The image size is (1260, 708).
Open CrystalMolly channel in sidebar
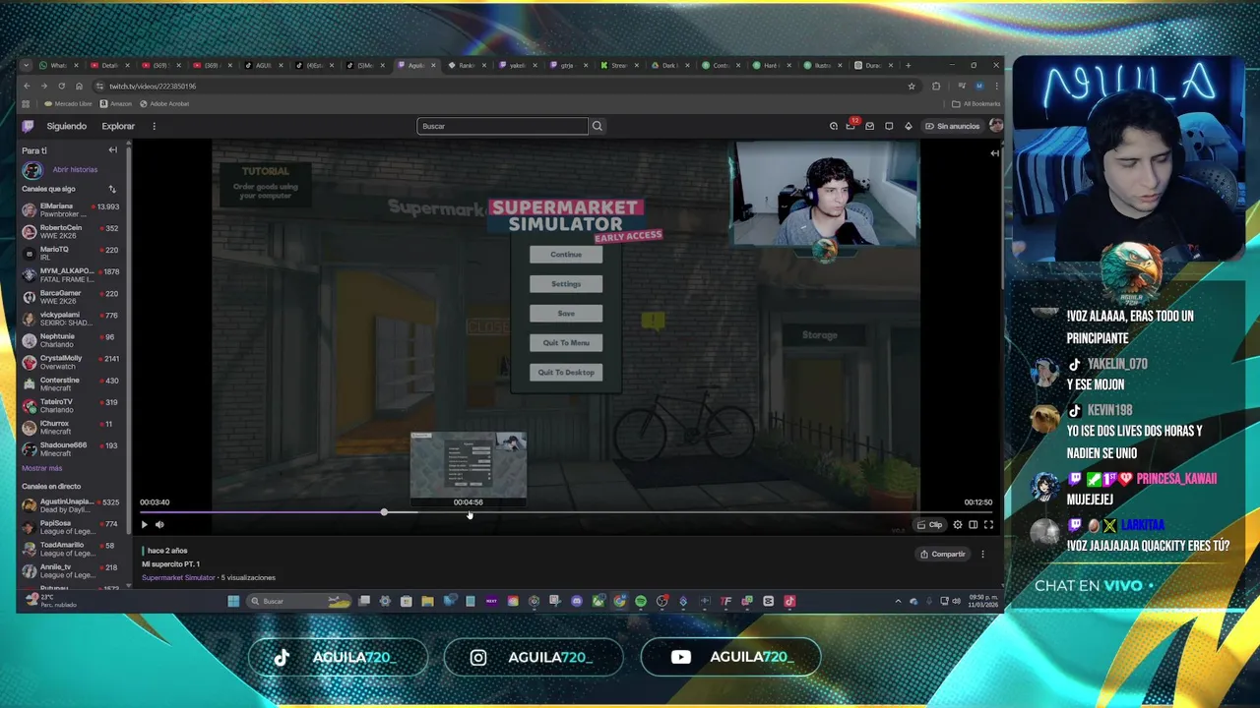[x=71, y=362]
